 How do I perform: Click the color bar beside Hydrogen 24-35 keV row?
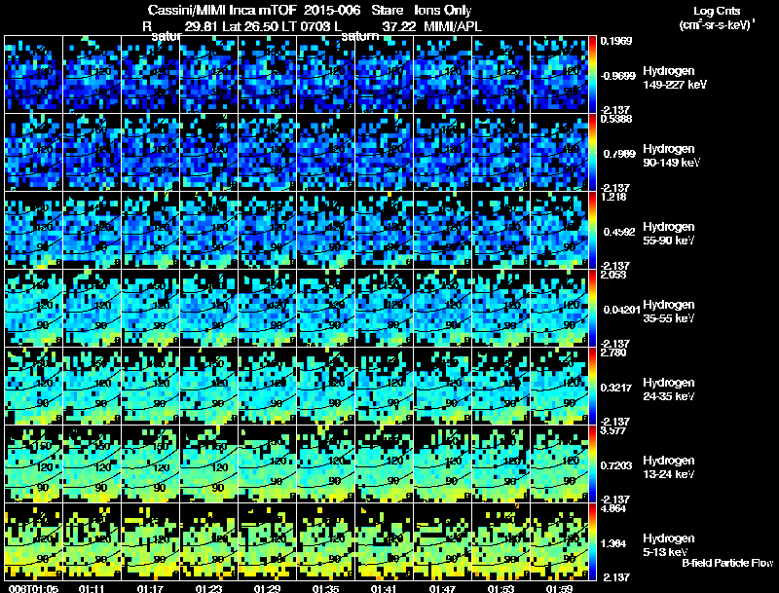click(x=592, y=386)
